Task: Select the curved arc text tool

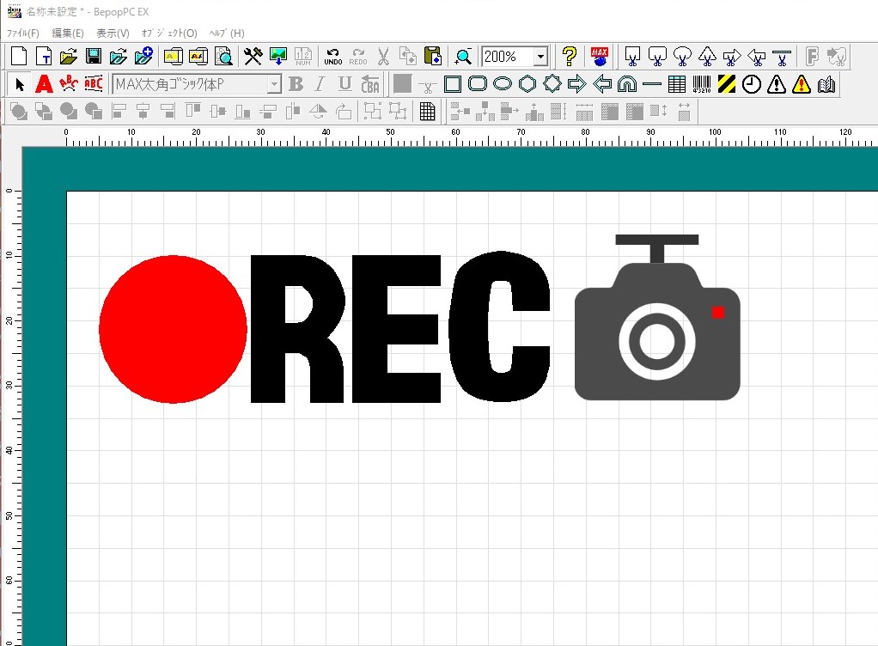Action: (69, 84)
